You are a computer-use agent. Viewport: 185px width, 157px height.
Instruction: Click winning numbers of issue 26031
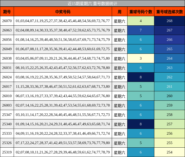tap(63, 68)
